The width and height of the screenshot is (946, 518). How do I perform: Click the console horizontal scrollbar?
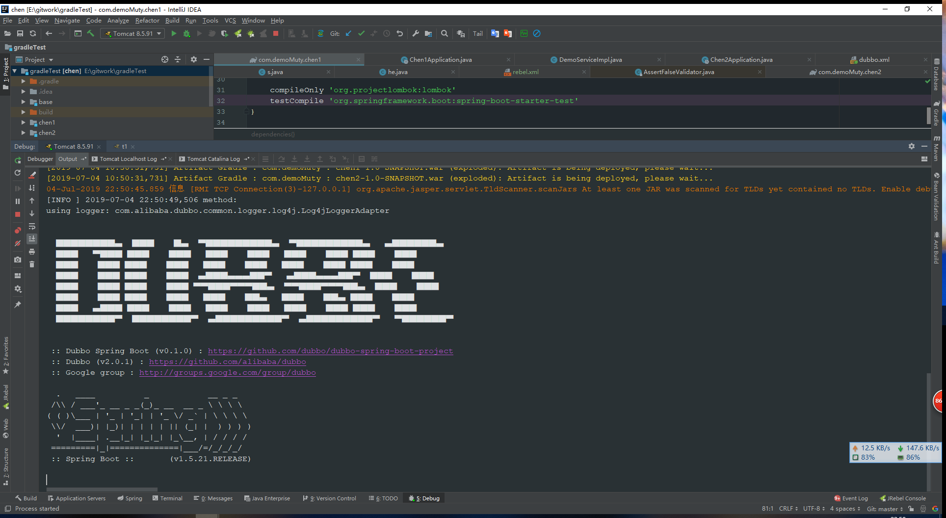point(102,490)
